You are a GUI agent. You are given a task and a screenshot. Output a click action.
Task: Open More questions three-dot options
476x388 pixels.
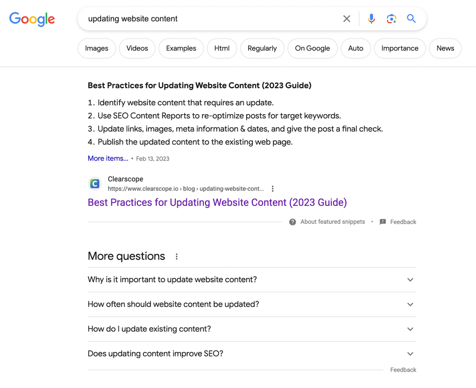[177, 257]
